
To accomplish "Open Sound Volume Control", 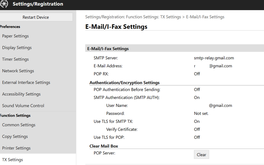I will point(23,106).
